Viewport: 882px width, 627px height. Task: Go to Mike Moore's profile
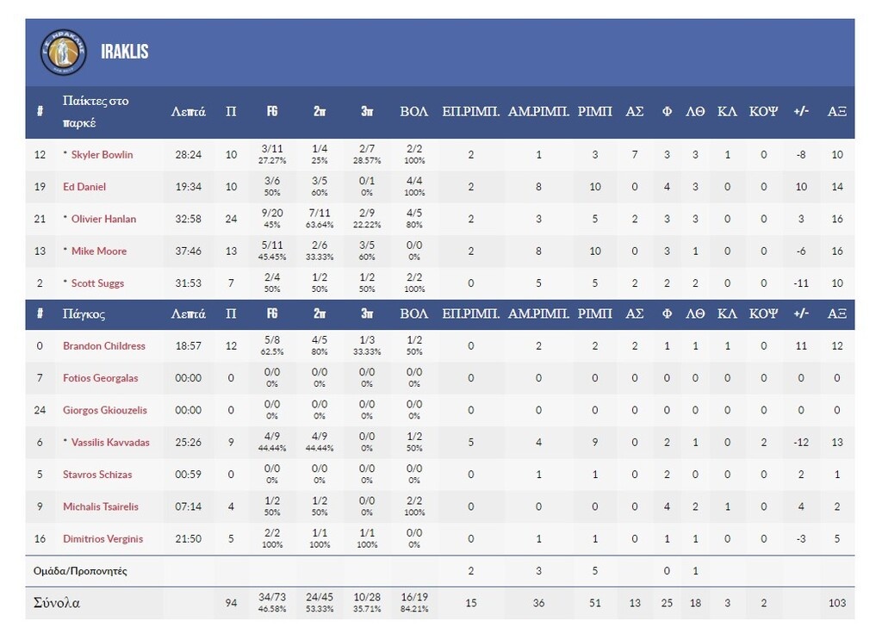98,251
